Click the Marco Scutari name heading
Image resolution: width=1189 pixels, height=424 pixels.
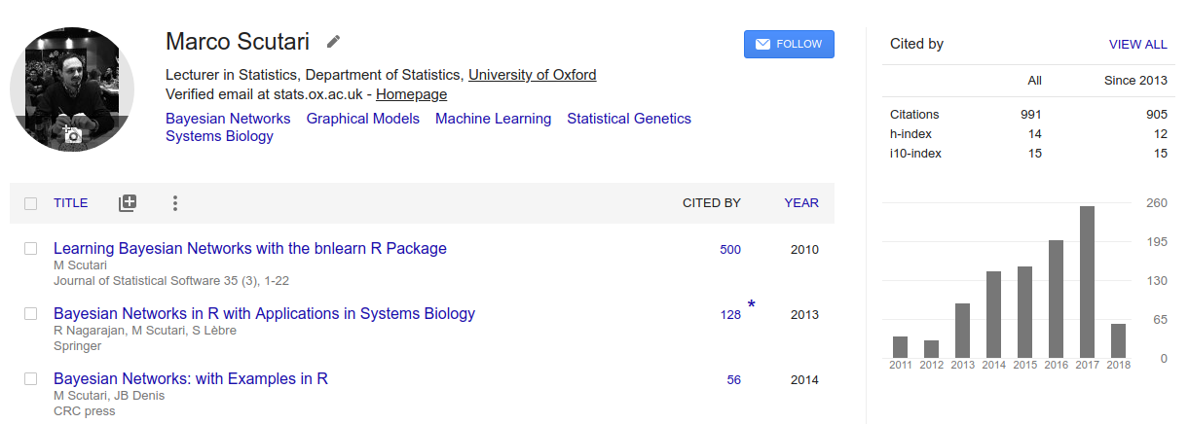(x=238, y=42)
